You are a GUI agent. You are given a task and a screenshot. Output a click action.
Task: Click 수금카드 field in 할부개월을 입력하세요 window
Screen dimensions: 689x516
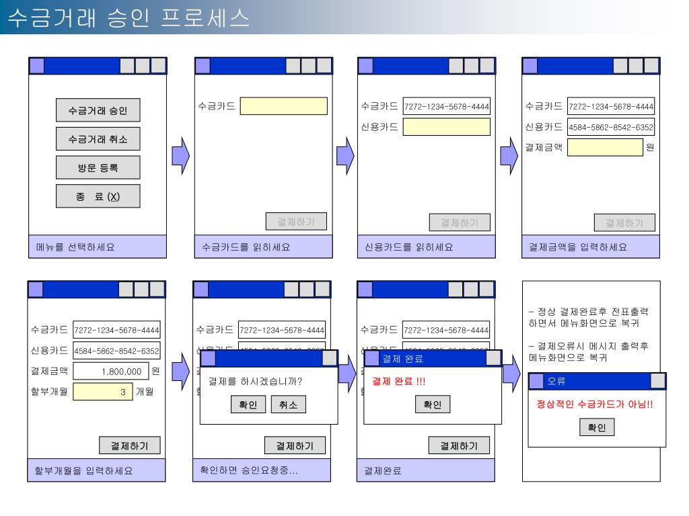tap(116, 330)
